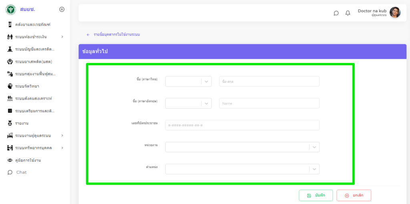Click the คู่มือการใช้งาน eye icon
The width and height of the screenshot is (410, 204).
coord(10,160)
